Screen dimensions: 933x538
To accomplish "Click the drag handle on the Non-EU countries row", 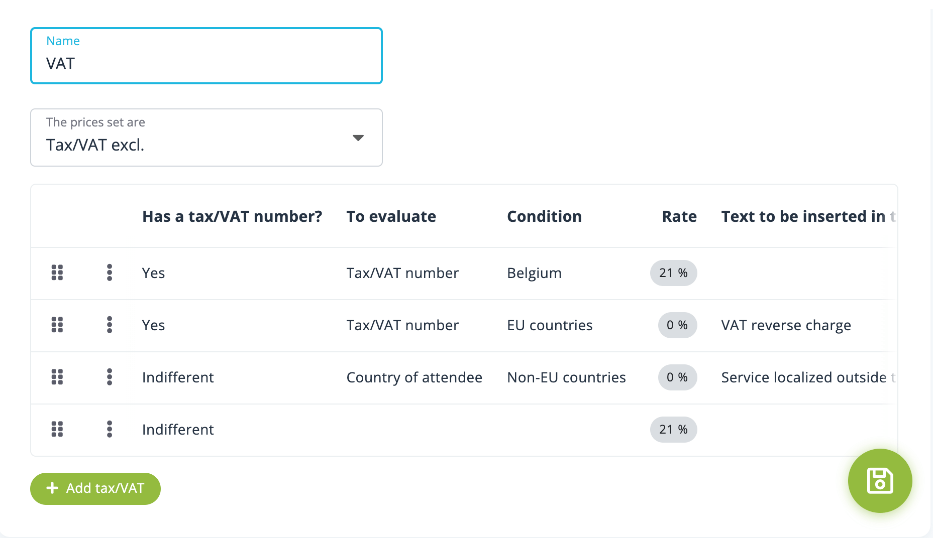I will (57, 377).
